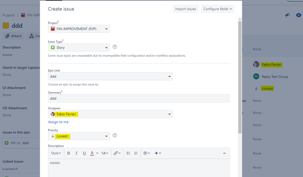The width and height of the screenshot is (303, 177).
Task: Click the dialog vertical scrollbar
Action: 240,77
